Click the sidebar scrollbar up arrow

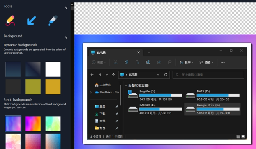click(72, 5)
